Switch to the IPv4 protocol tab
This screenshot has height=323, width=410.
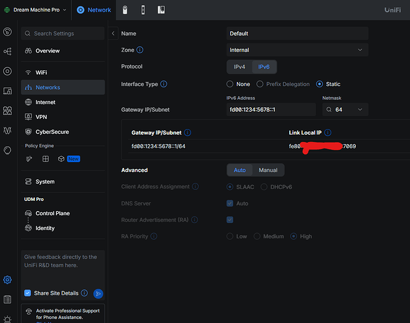[239, 67]
